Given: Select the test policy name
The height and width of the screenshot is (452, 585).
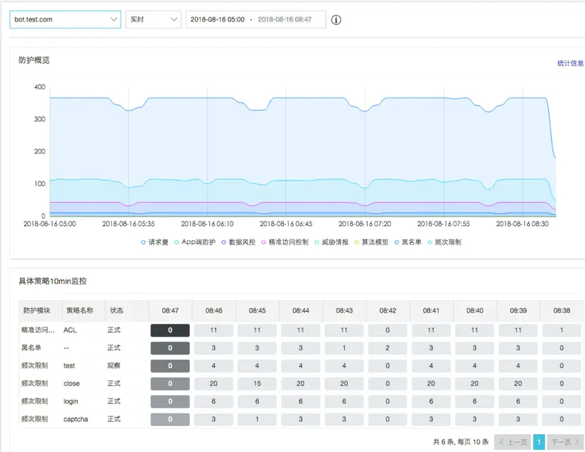Looking at the screenshot, I should pyautogui.click(x=69, y=366).
